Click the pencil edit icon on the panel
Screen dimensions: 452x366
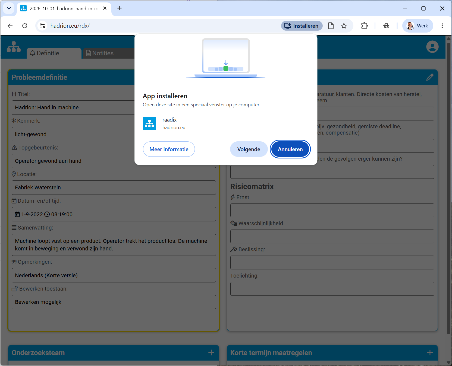click(430, 77)
